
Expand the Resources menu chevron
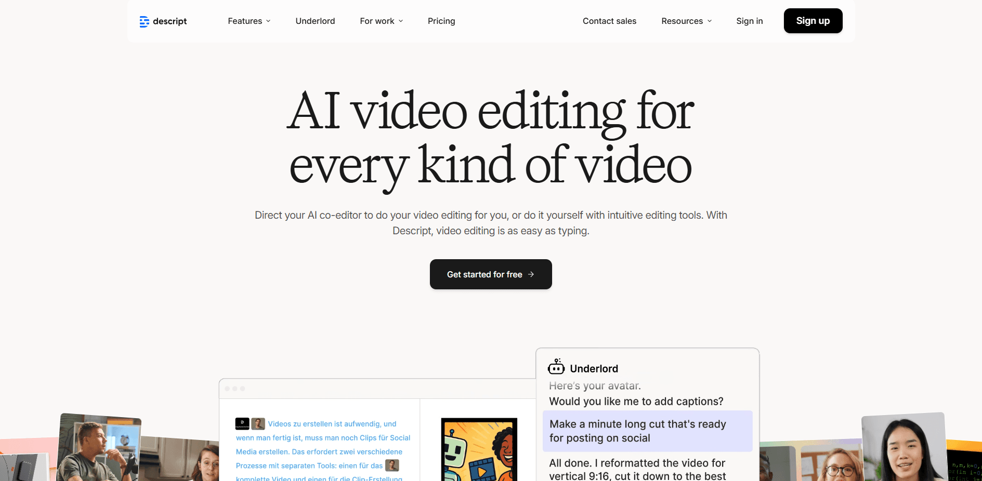coord(710,21)
